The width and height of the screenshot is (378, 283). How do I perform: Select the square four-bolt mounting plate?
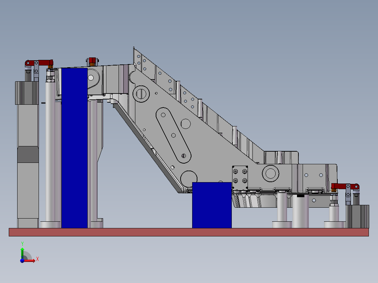[240, 178]
